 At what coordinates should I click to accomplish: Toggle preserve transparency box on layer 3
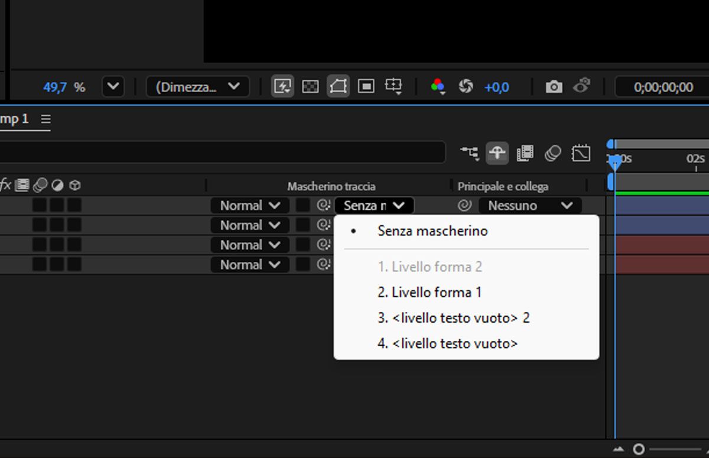click(x=303, y=245)
